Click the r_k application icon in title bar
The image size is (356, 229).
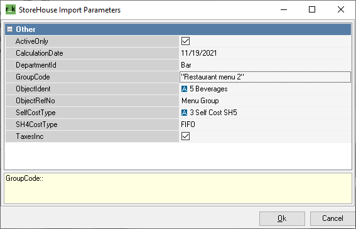point(11,9)
